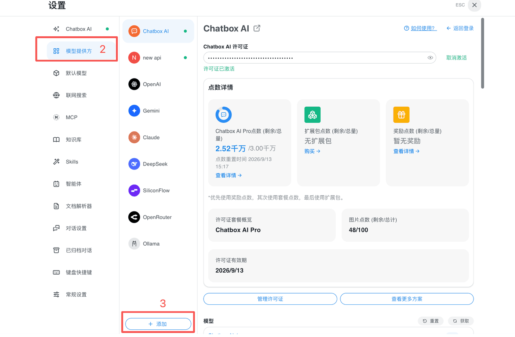Select the new api provider icon

[x=134, y=58]
